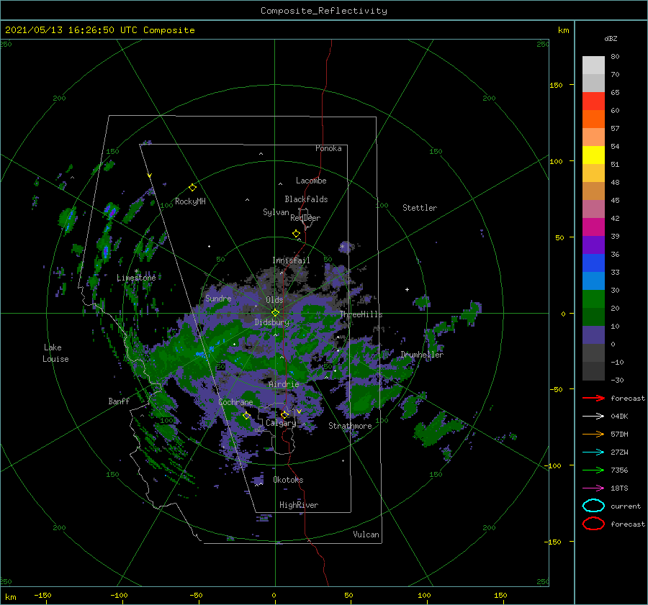Click the magenta 18TS arrow icon
Image resolution: width=648 pixels, height=605 pixels.
point(593,488)
